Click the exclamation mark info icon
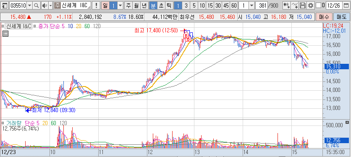Screen dimensions: 351x157 (96, 5)
